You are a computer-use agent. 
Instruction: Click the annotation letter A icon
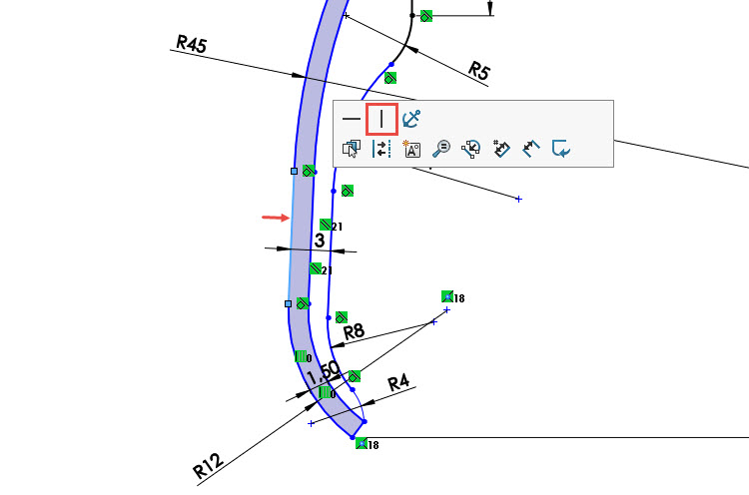tap(411, 149)
